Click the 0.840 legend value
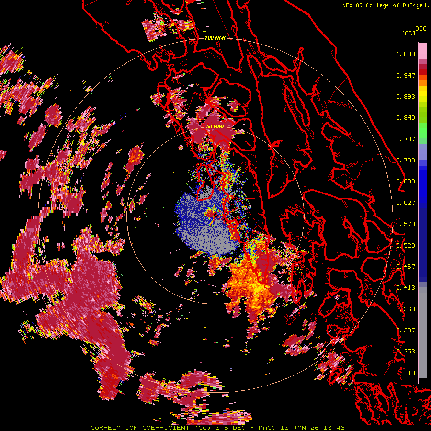Screen dimensions: 431x431 tap(406, 118)
